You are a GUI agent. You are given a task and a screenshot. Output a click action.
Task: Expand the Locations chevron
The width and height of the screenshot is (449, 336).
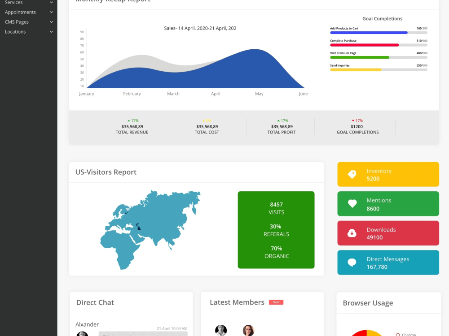(x=51, y=32)
